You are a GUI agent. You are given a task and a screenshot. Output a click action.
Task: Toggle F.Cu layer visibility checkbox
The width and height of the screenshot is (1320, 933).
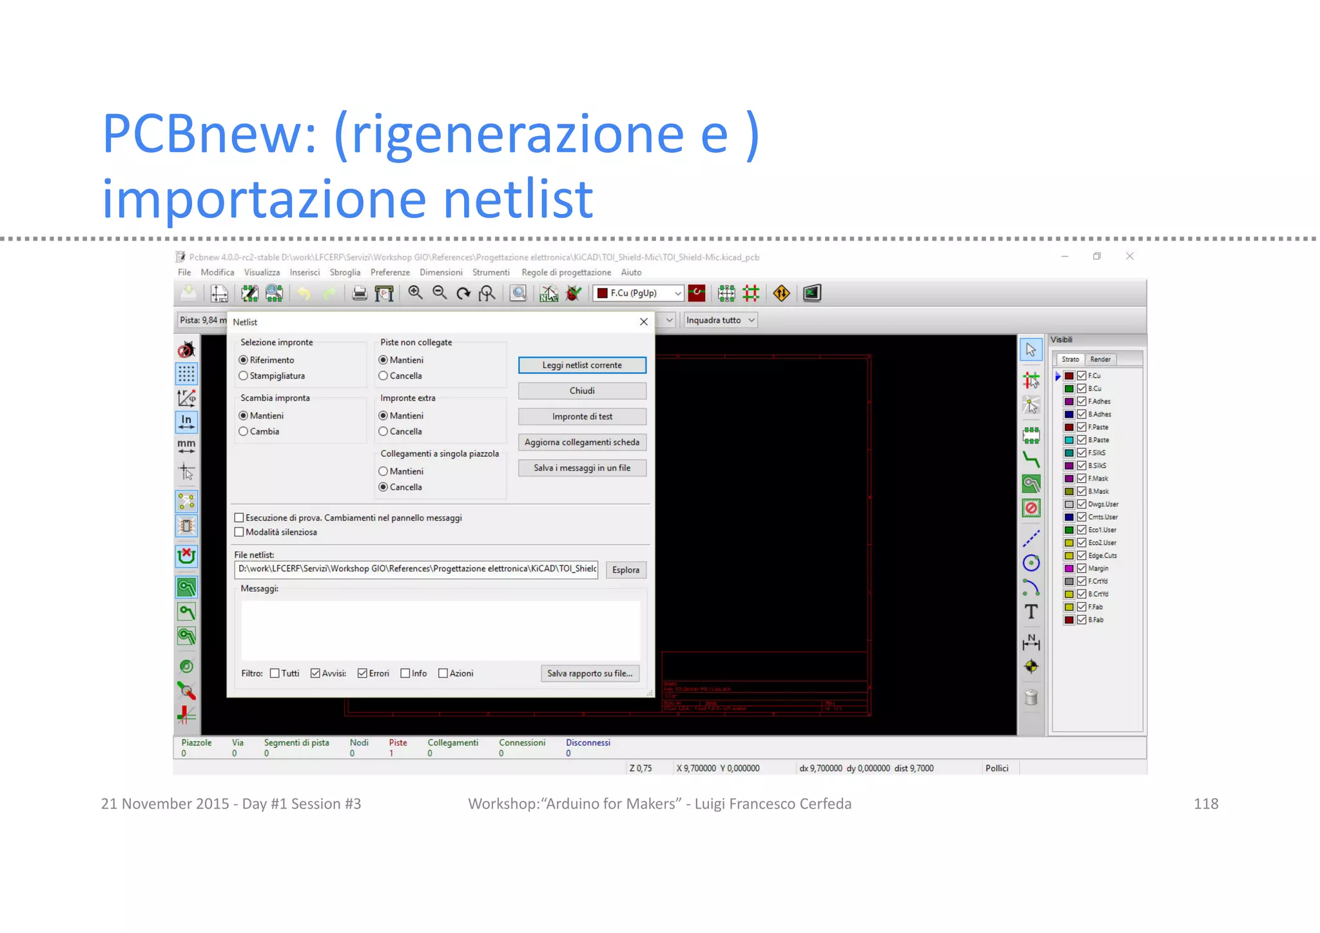[x=1082, y=376]
